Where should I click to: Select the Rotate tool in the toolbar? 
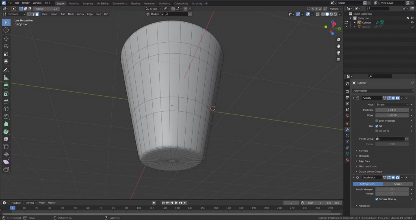pos(6,46)
